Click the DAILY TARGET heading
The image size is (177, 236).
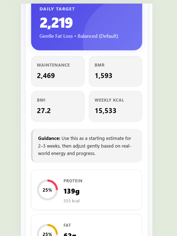click(x=56, y=9)
